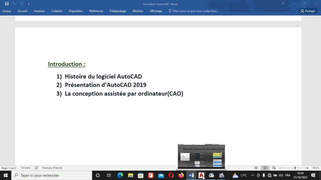
Task: Click the line 'La conception assistée par ordinateur(CAO)'
Action: 124,94
